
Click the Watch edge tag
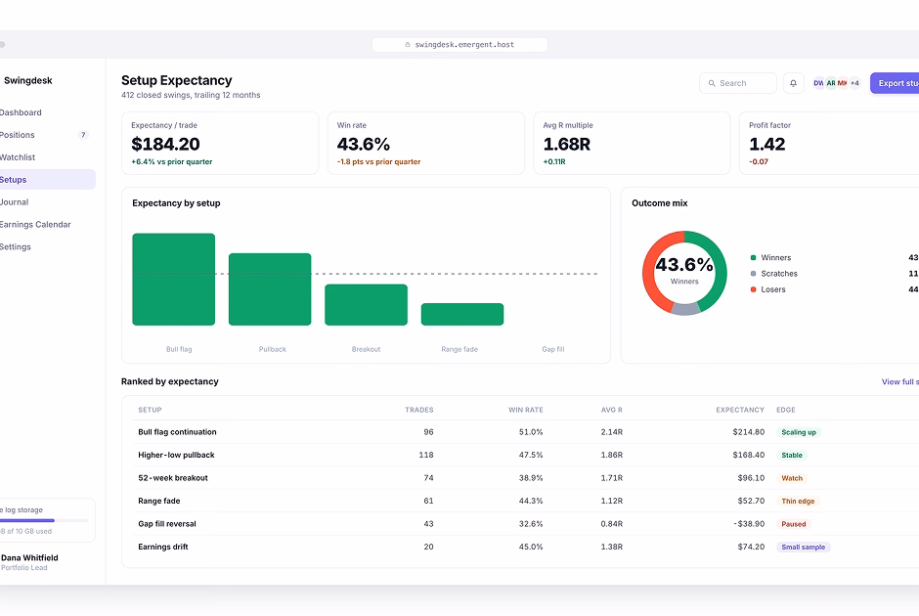(792, 478)
